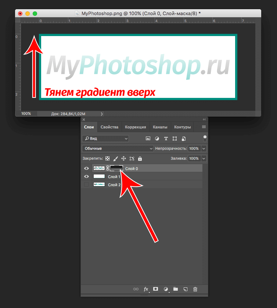277x308 pixels.
Task: Lock all with the padlock icon
Action: (x=140, y=159)
